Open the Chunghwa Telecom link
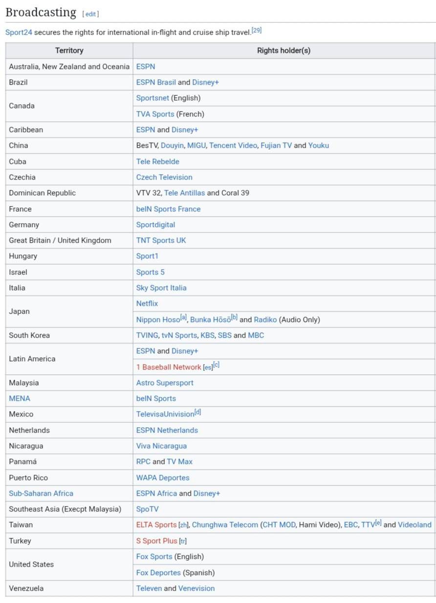436x603 pixels. point(225,525)
